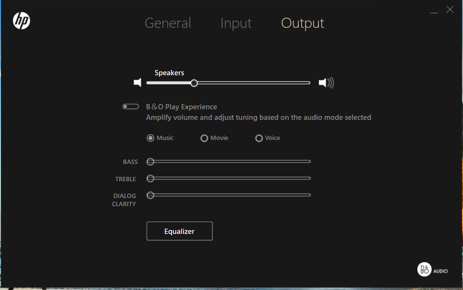Mute speakers using the low-volume speaker icon

coord(137,82)
